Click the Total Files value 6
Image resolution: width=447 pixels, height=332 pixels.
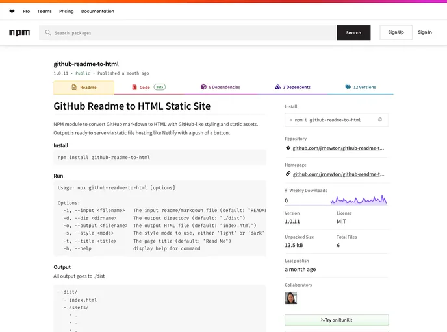tap(338, 245)
